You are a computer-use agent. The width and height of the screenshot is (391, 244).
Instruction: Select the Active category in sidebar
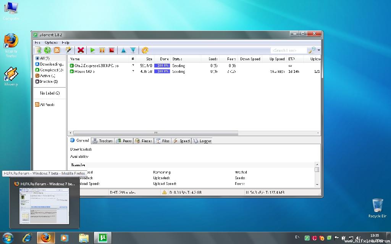(x=45, y=76)
